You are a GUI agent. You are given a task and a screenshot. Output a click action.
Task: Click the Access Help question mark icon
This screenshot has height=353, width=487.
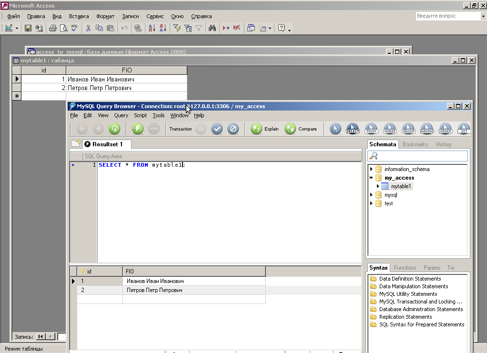[x=282, y=28]
